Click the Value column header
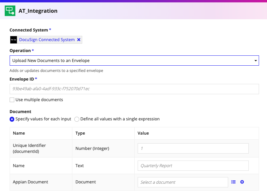This screenshot has height=195, width=267. pos(143,133)
